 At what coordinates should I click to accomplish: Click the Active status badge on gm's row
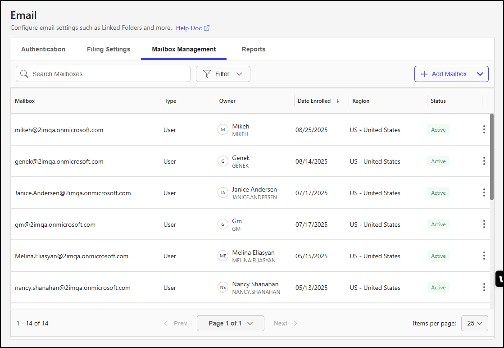tap(438, 224)
